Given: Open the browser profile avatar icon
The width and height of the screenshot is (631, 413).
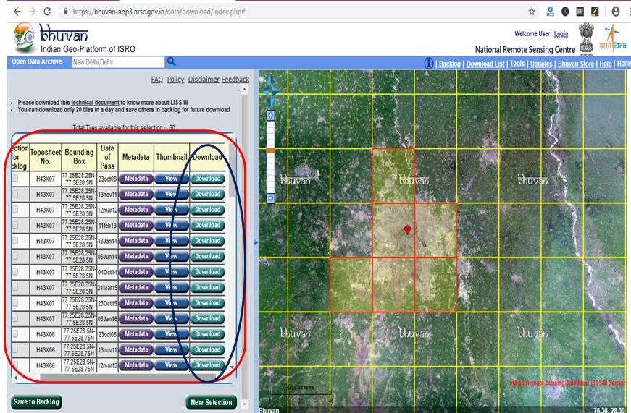Looking at the screenshot, I should click(x=615, y=12).
